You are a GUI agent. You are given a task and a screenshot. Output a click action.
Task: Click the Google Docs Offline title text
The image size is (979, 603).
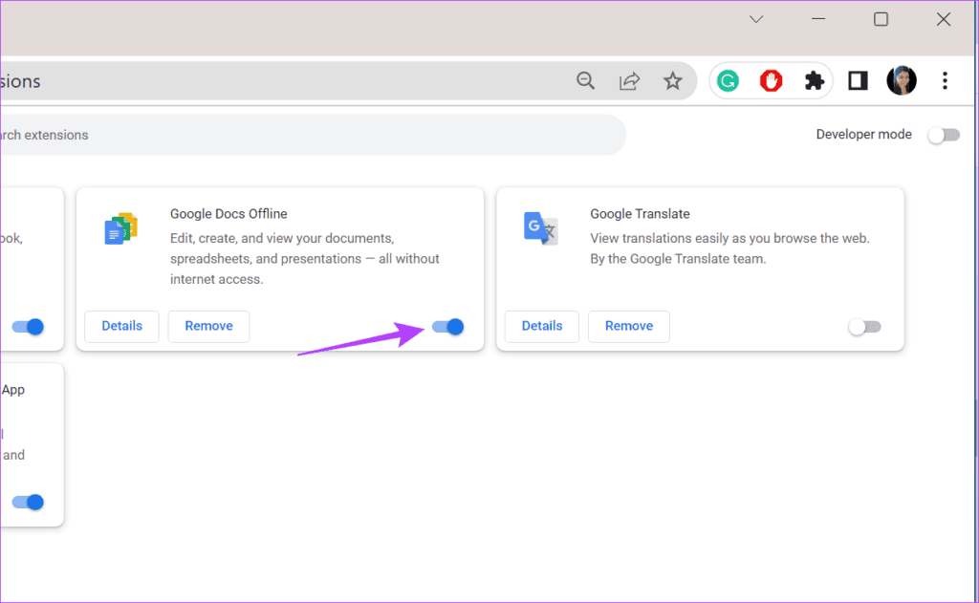click(228, 213)
